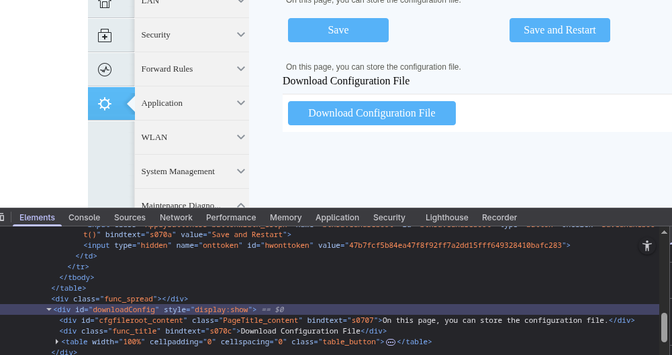Expand the Security menu chevron
This screenshot has height=355, width=672.
pos(241,35)
